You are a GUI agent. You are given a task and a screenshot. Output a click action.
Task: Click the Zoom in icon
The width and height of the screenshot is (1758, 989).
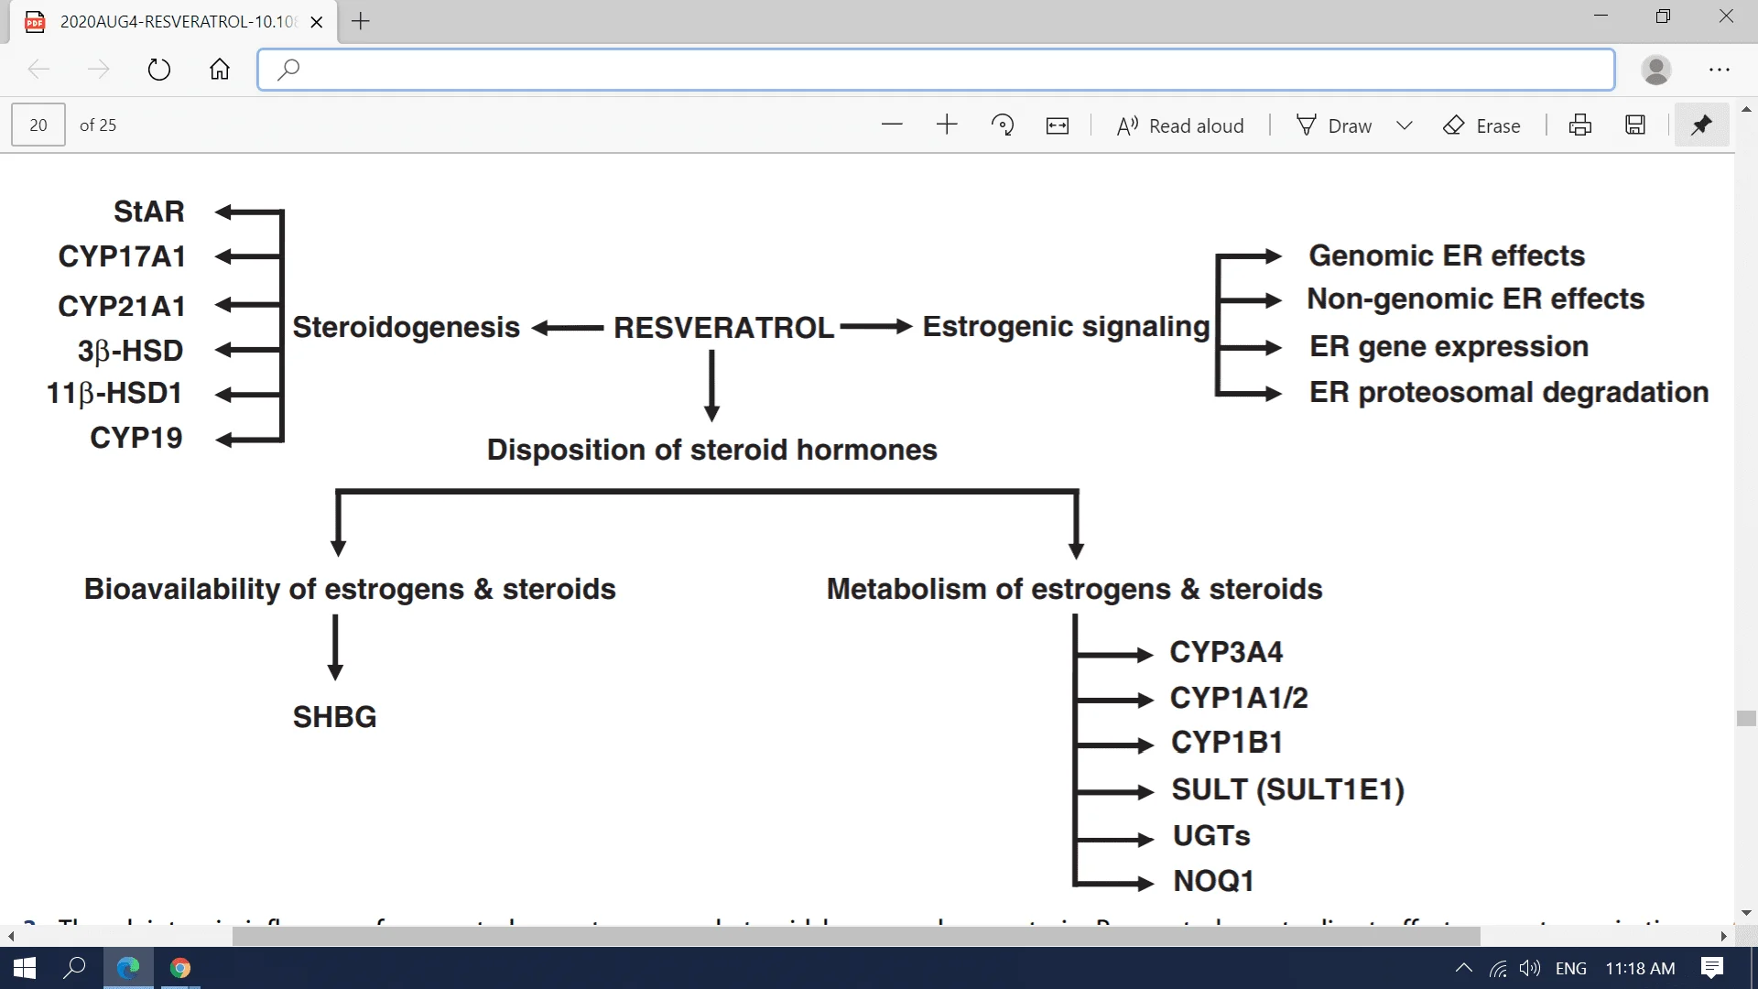(x=946, y=125)
